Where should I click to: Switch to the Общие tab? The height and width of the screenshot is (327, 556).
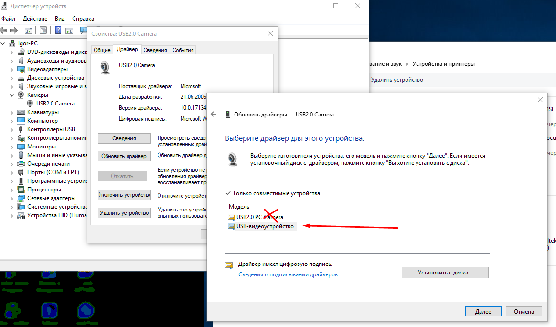click(x=102, y=50)
